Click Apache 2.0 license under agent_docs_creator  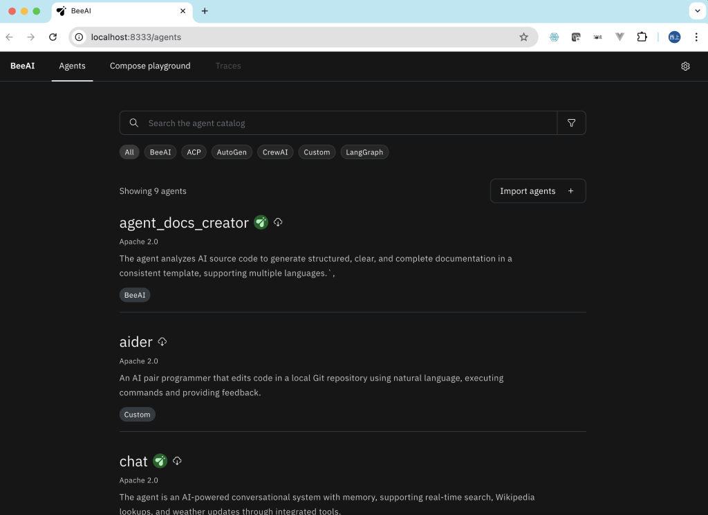(x=138, y=242)
